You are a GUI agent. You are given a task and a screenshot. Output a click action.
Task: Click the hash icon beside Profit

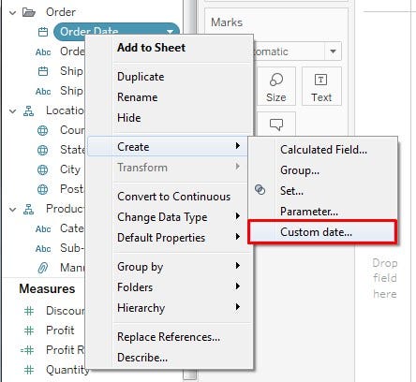[29, 331]
